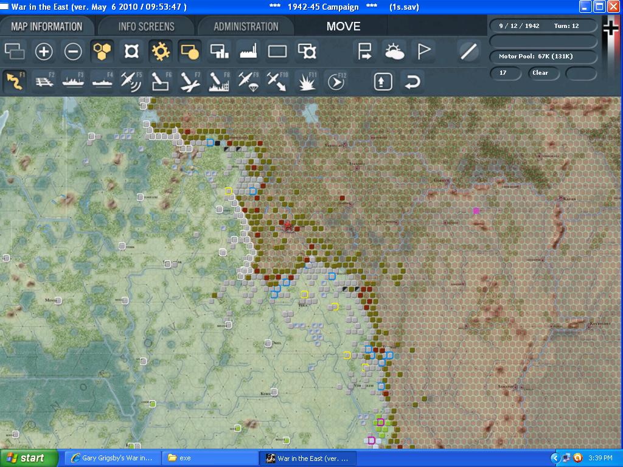The height and width of the screenshot is (467, 623).
Task: Click the Turn: 12 label
Action: pos(566,26)
